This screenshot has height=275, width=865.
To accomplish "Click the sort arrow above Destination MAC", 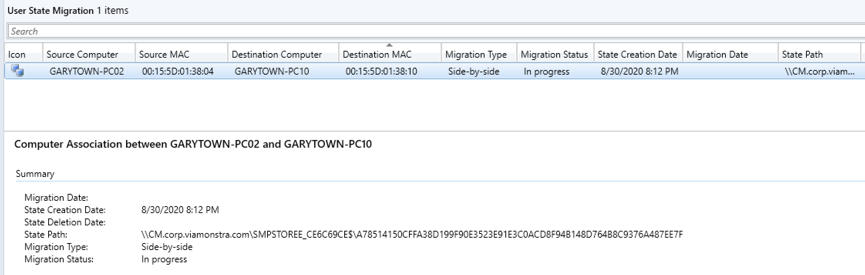I will [389, 45].
